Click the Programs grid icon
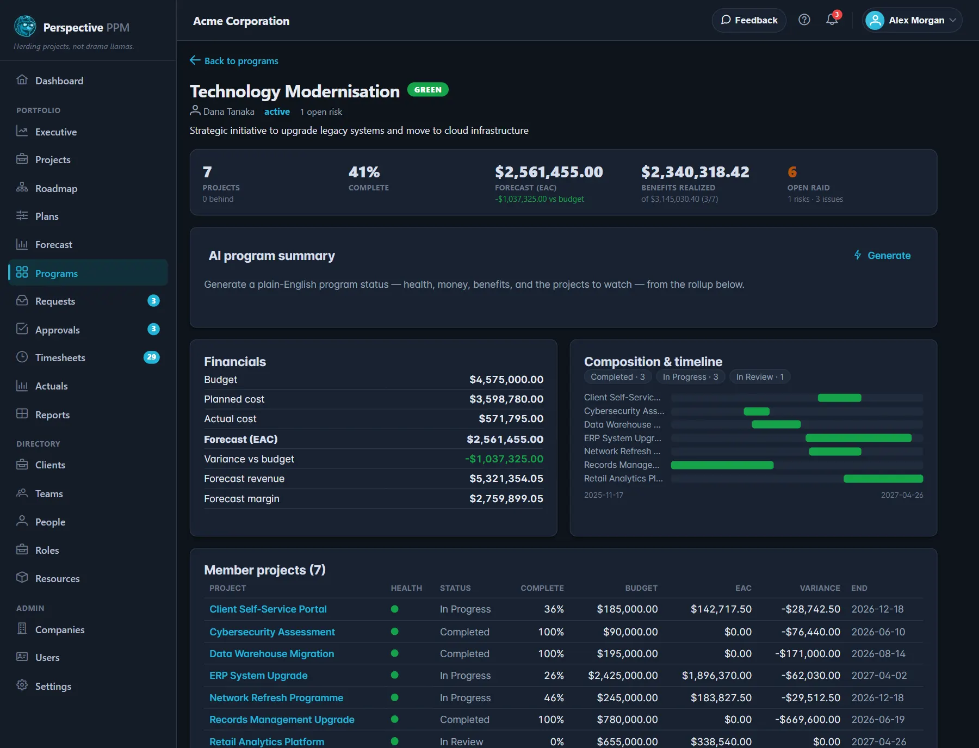 click(22, 273)
